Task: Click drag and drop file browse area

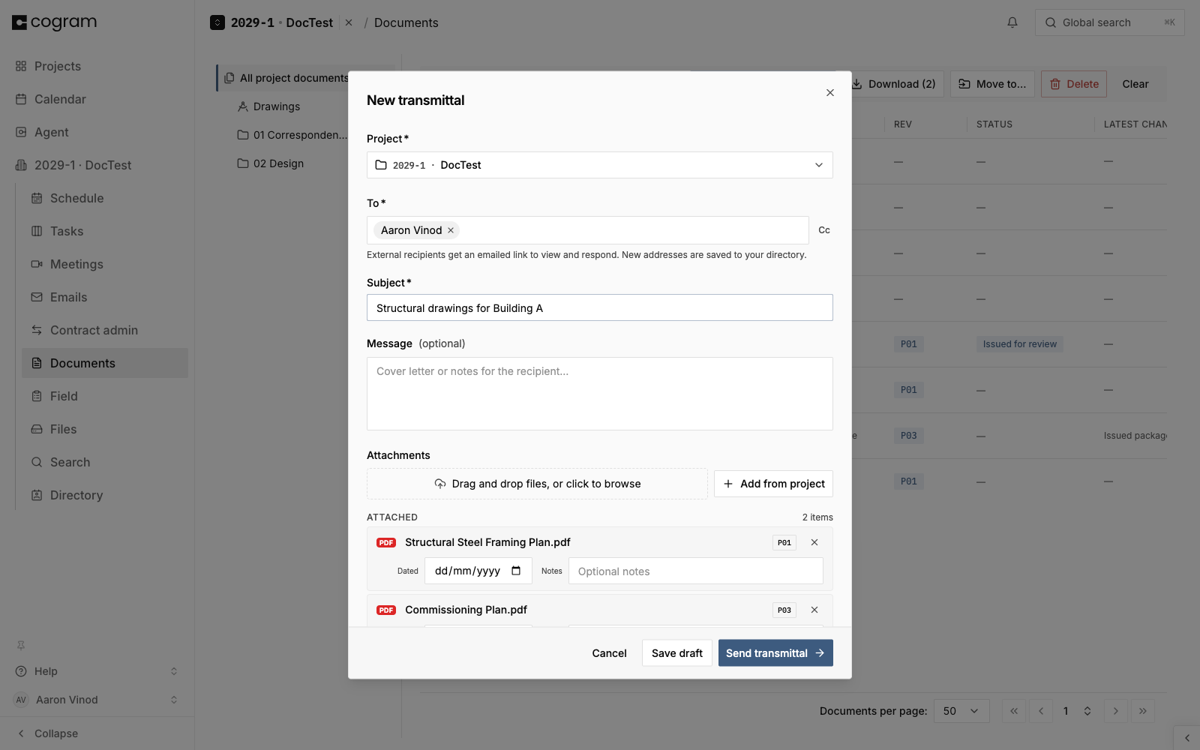Action: tap(537, 484)
